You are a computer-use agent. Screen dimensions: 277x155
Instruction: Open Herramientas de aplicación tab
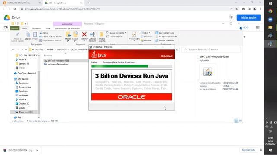[x=68, y=28]
